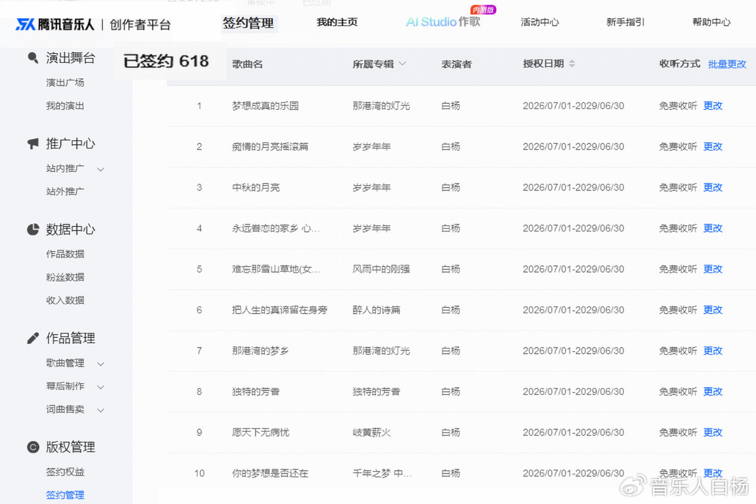The image size is (756, 504).
Task: Click 更改 for 难忘那雪山草地
Action: coord(713,269)
